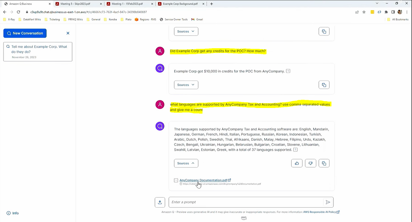This screenshot has height=222, width=412.
Task: Copy the languages response with the copy icon
Action: pyautogui.click(x=324, y=163)
